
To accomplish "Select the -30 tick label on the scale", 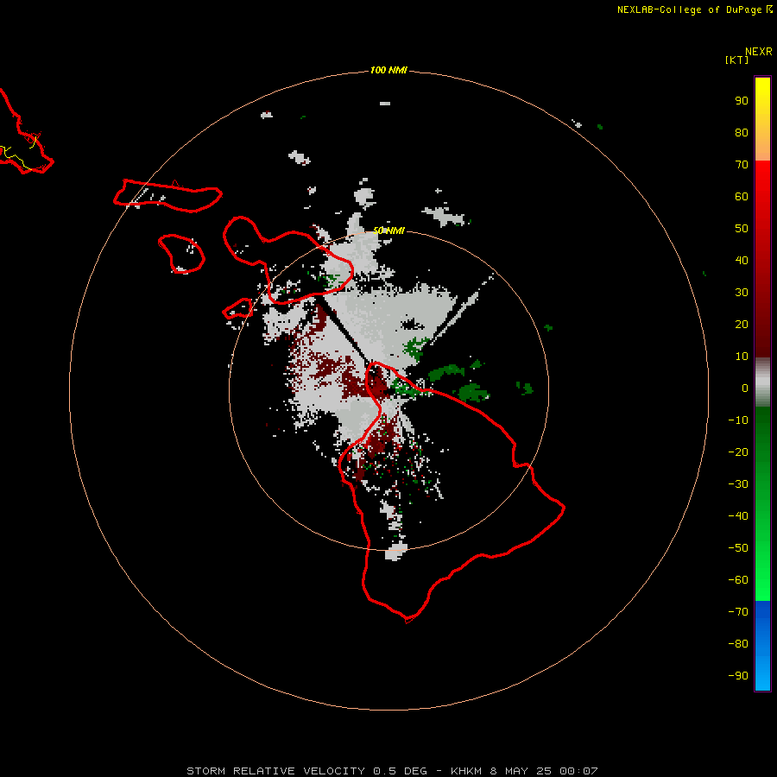I will (x=738, y=484).
